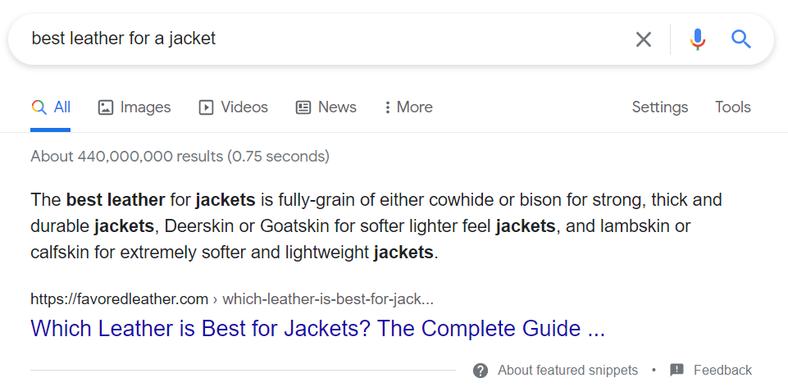Click the Images tab picture icon
The image size is (788, 387).
[106, 107]
